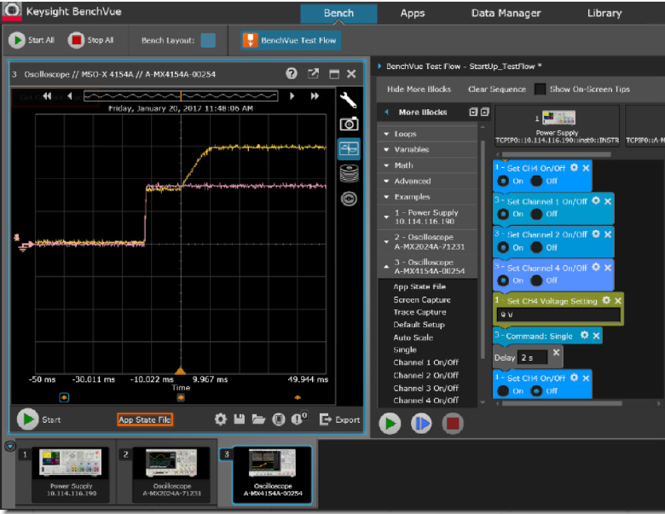Click the blue step-through play button
This screenshot has width=665, height=514.
pos(421,424)
